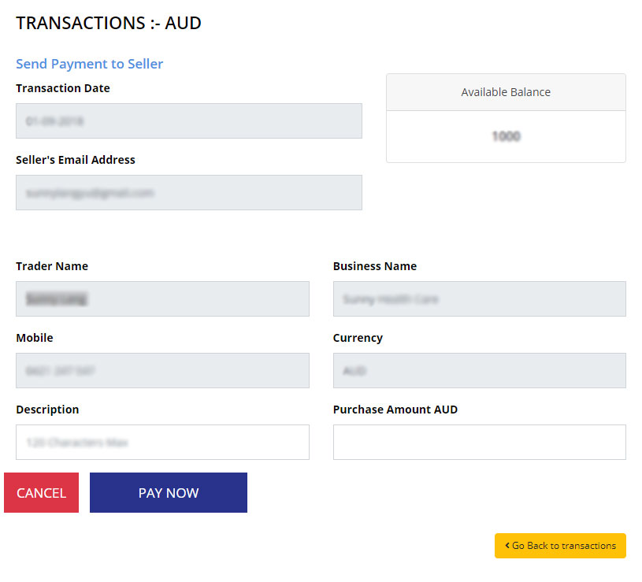642x582 pixels.
Task: Click the Trader Name input box
Action: (162, 299)
